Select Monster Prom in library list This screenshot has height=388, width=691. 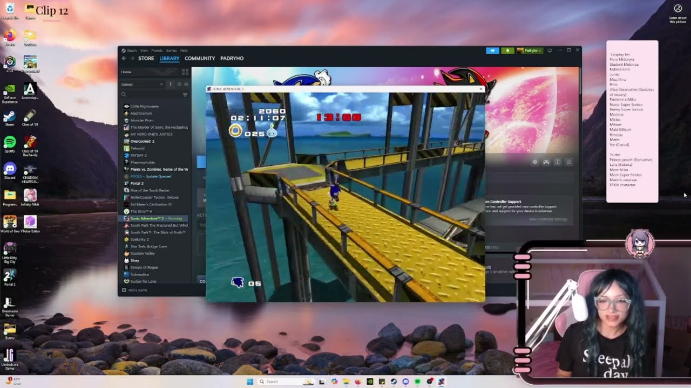pyautogui.click(x=141, y=120)
